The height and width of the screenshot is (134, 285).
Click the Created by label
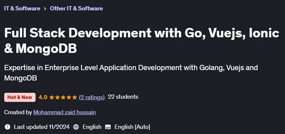coord(18,112)
